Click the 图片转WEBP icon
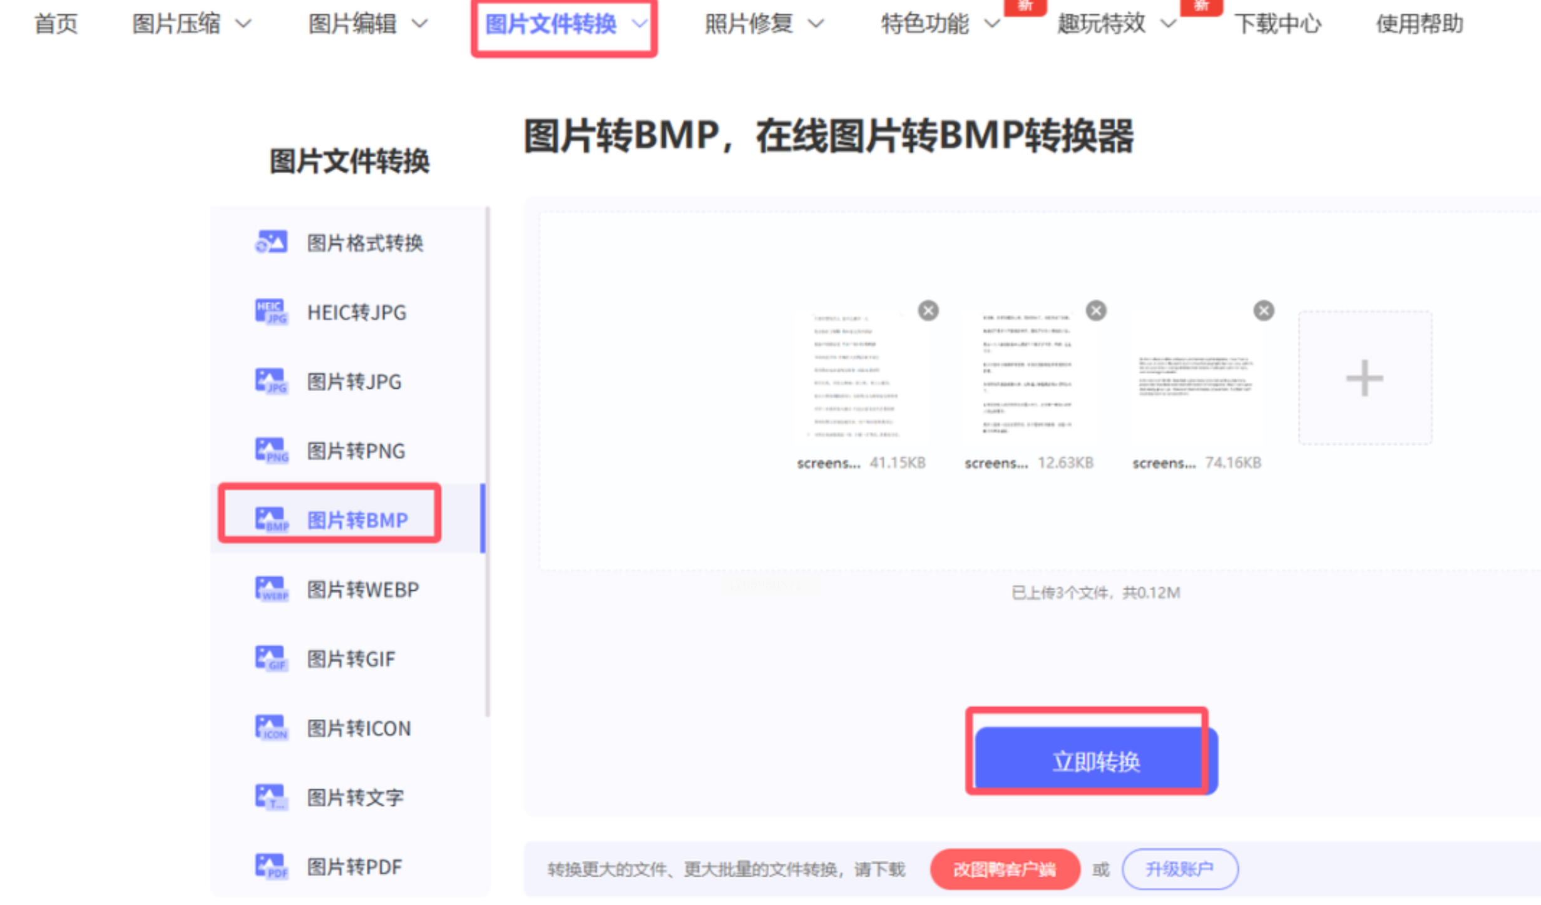This screenshot has width=1541, height=905. pos(271,590)
